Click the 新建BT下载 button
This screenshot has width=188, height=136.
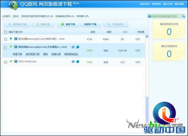point(91,24)
